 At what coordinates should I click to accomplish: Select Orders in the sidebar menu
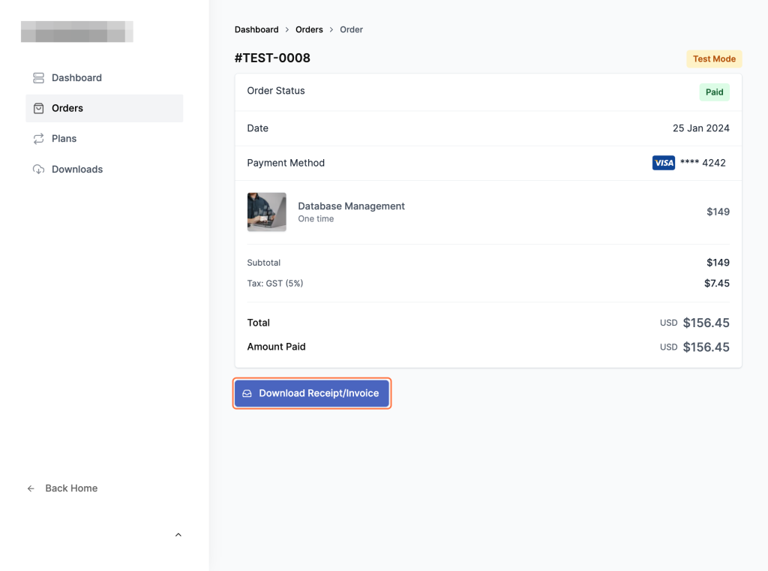click(104, 108)
